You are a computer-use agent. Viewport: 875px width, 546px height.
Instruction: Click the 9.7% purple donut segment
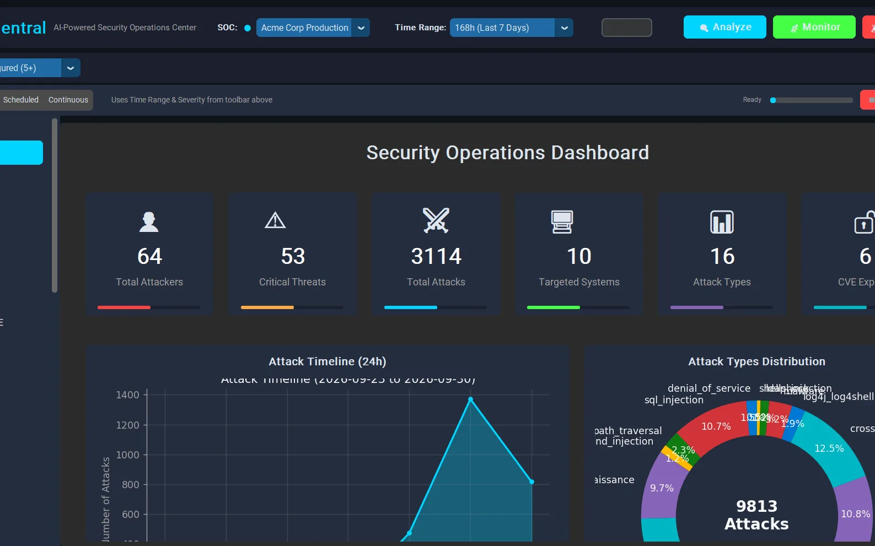662,488
